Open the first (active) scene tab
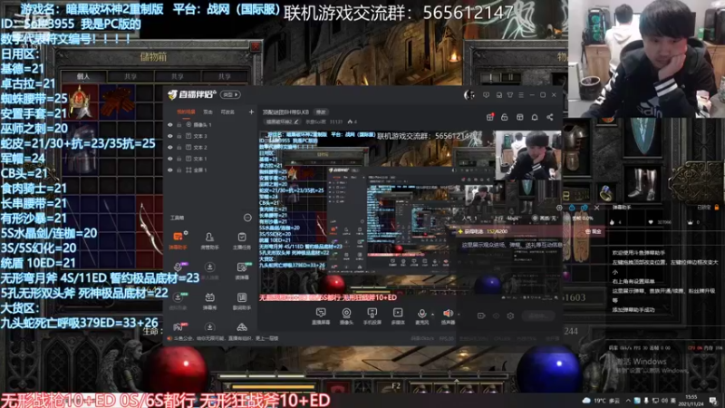This screenshot has width=725, height=408. 186,112
